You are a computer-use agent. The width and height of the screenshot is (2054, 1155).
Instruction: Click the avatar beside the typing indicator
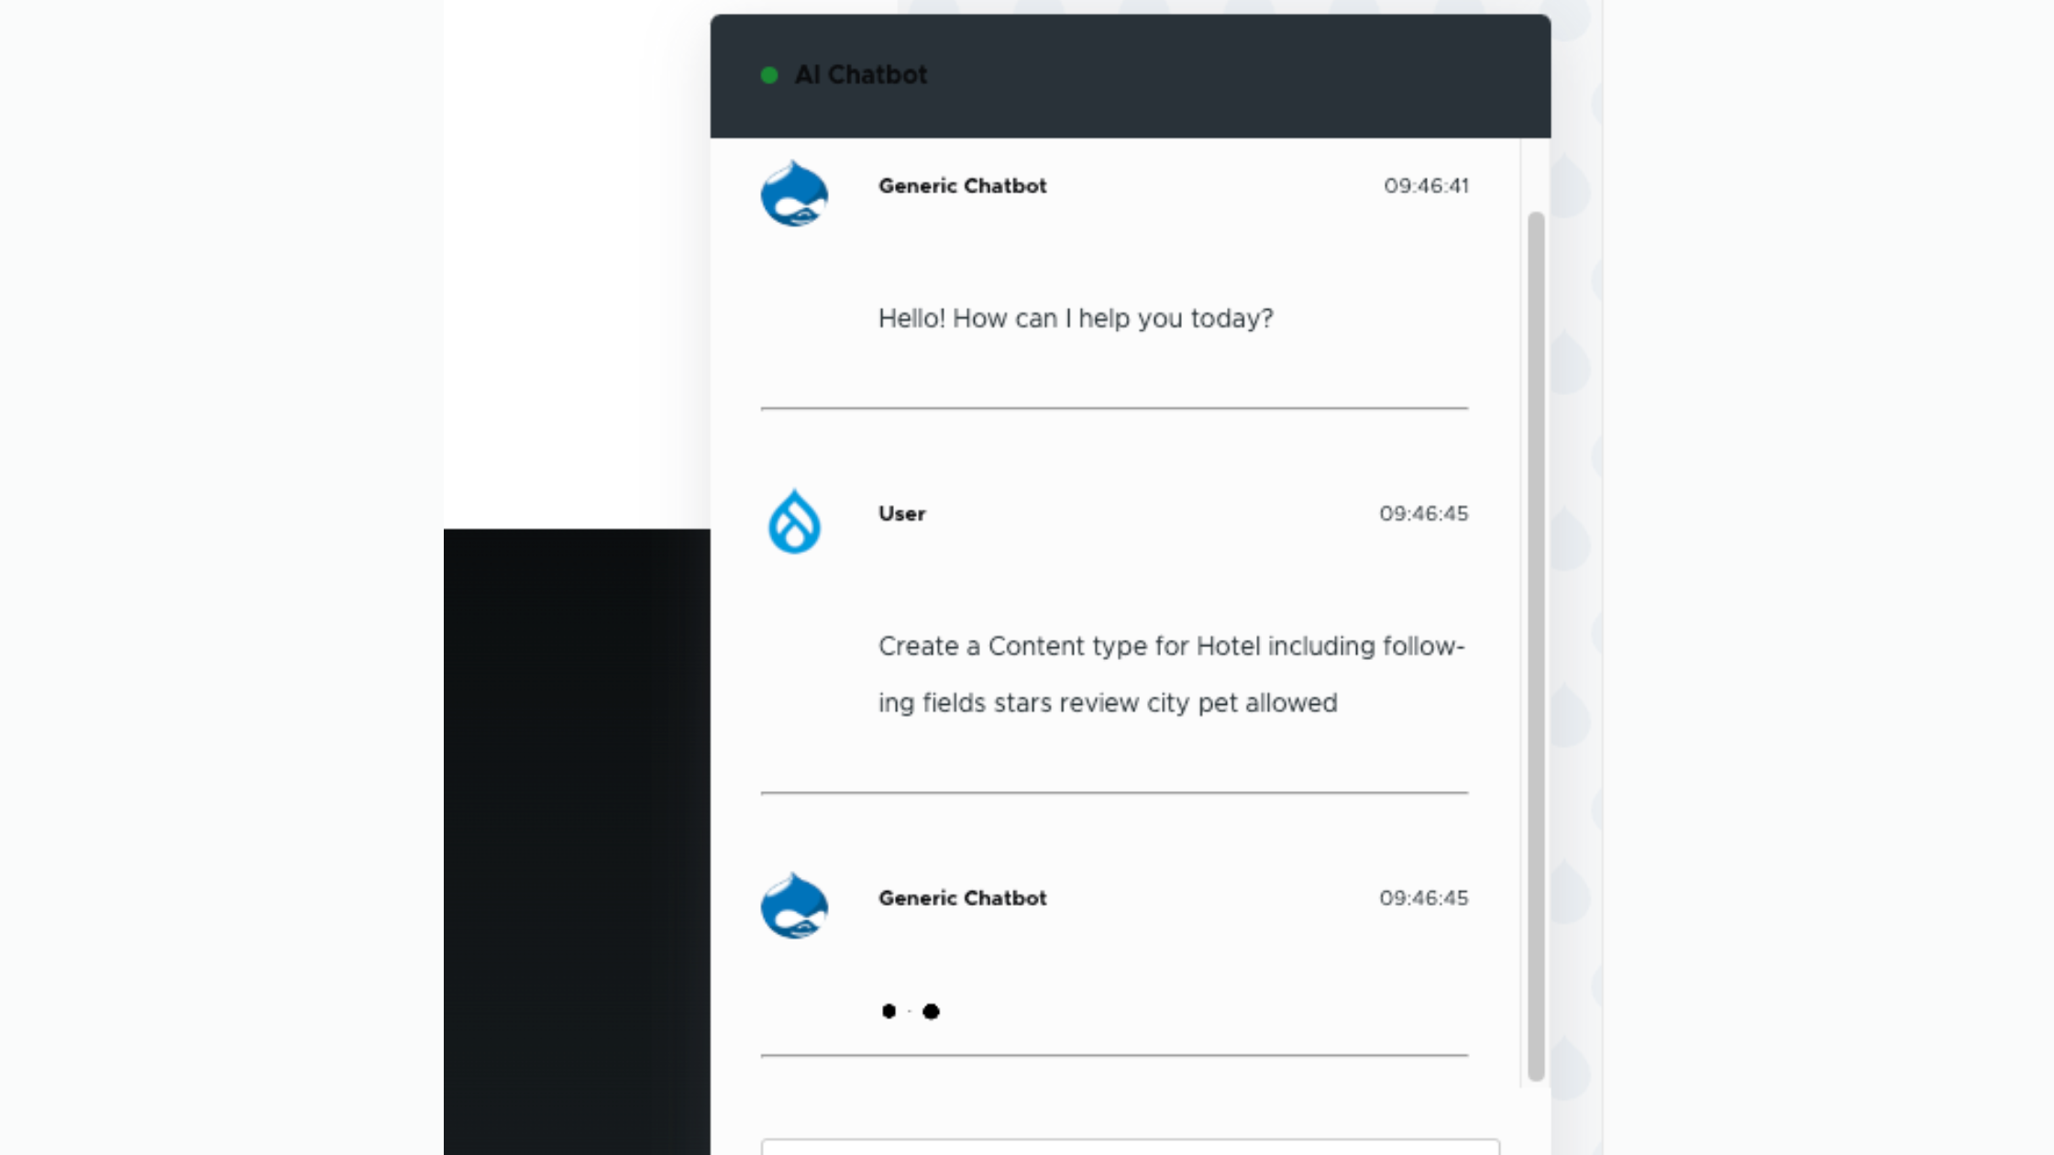coord(794,906)
